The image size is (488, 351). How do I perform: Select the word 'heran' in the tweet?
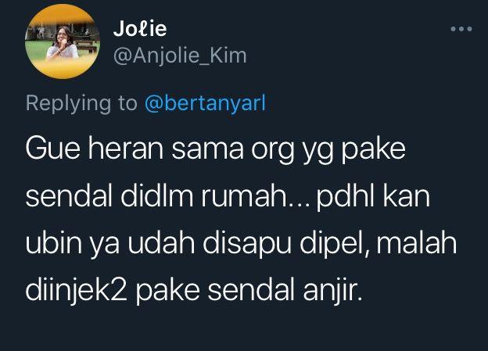coord(125,149)
